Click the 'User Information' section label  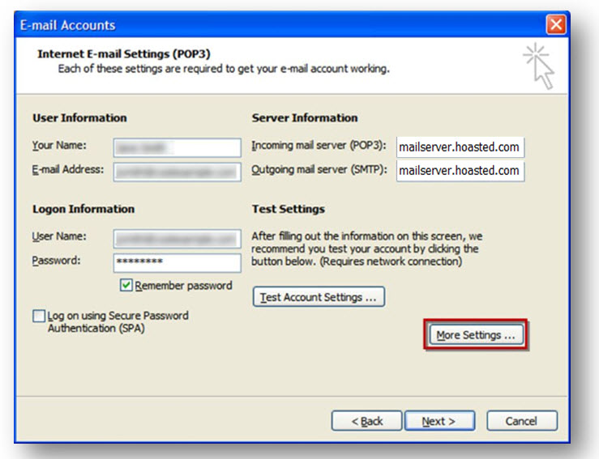[79, 118]
